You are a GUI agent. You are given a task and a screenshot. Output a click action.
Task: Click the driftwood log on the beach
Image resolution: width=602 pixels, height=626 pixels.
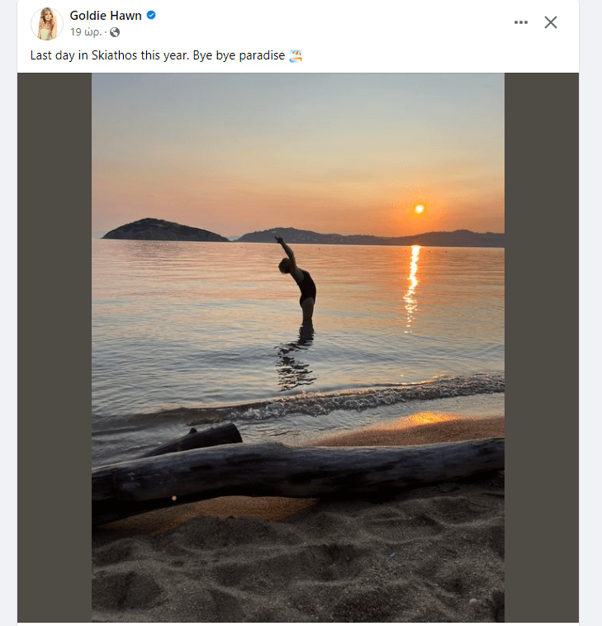click(297, 469)
